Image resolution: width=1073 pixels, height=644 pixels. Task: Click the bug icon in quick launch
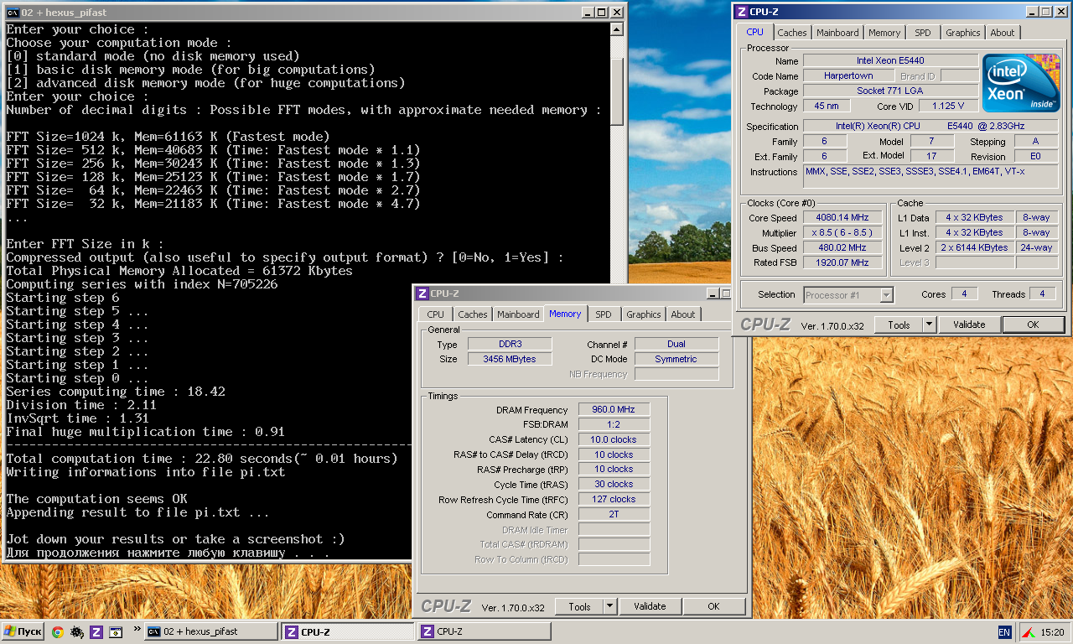point(77,631)
